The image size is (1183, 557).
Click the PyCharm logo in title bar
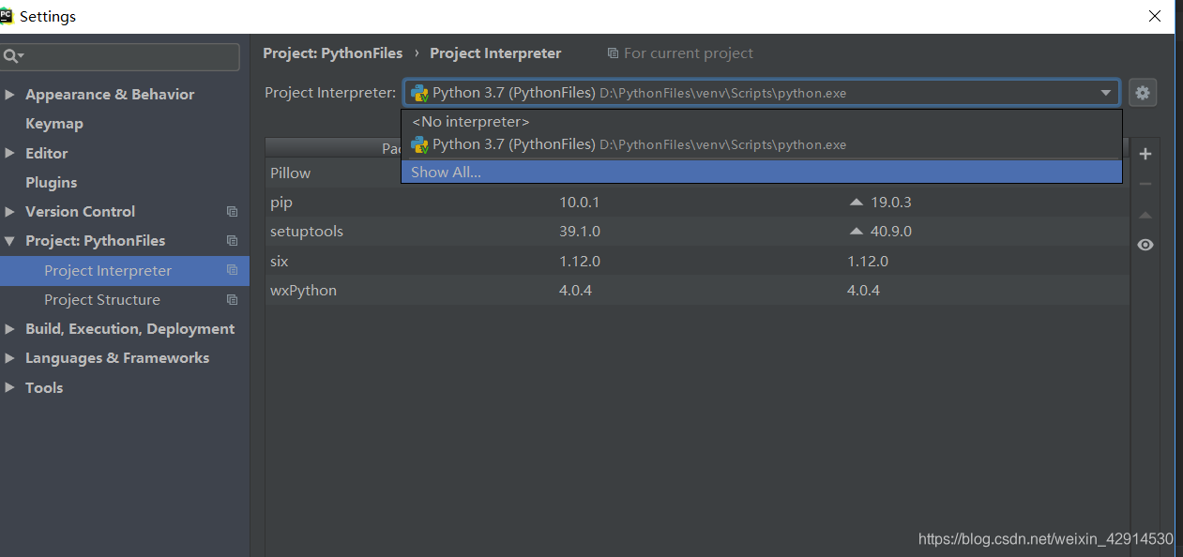8,16
